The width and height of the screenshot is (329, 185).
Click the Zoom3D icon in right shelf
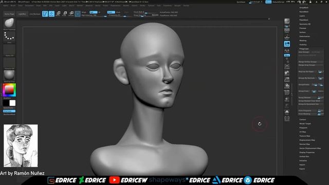[287, 80]
